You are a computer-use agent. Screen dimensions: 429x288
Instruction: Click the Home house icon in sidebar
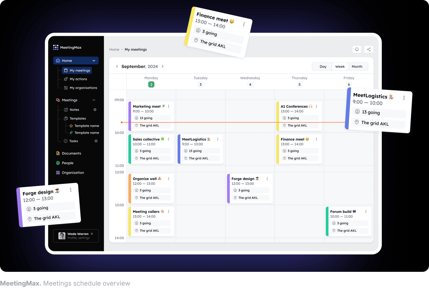pos(58,61)
